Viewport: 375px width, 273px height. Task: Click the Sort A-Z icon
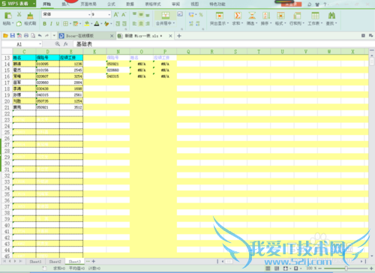coord(266,16)
